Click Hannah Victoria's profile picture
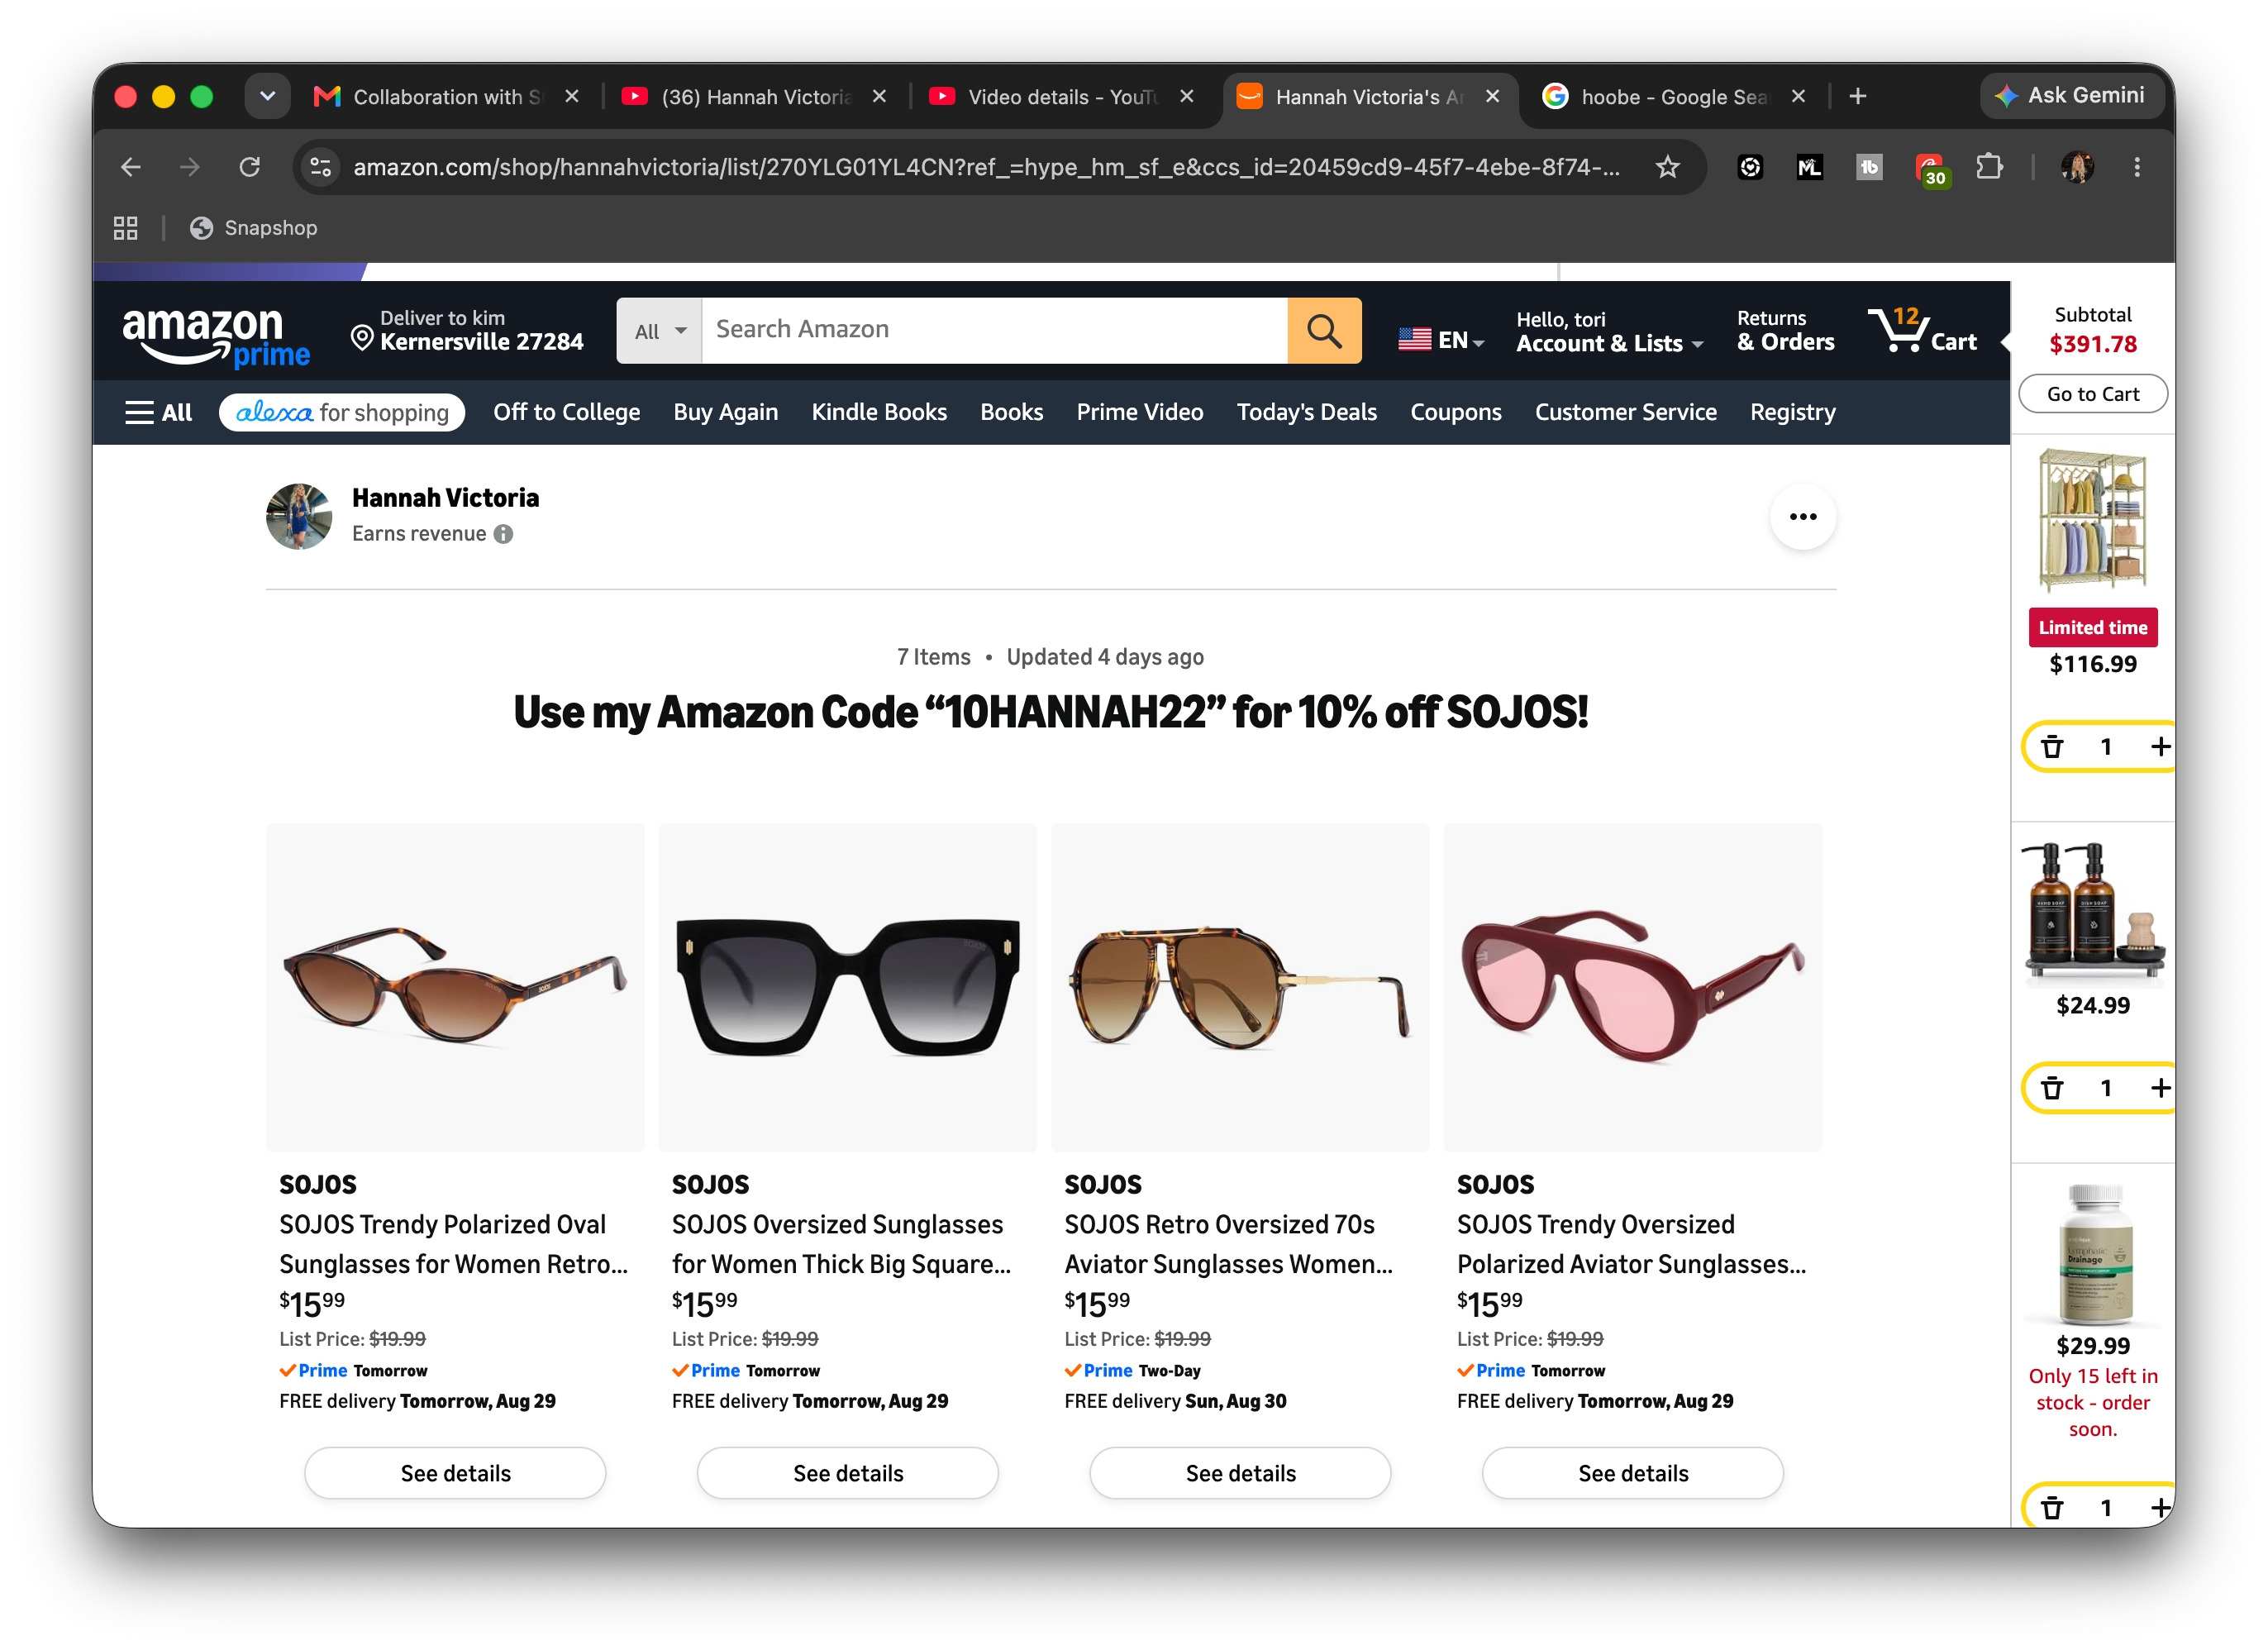Image resolution: width=2268 pixels, height=1650 pixels. 299,517
